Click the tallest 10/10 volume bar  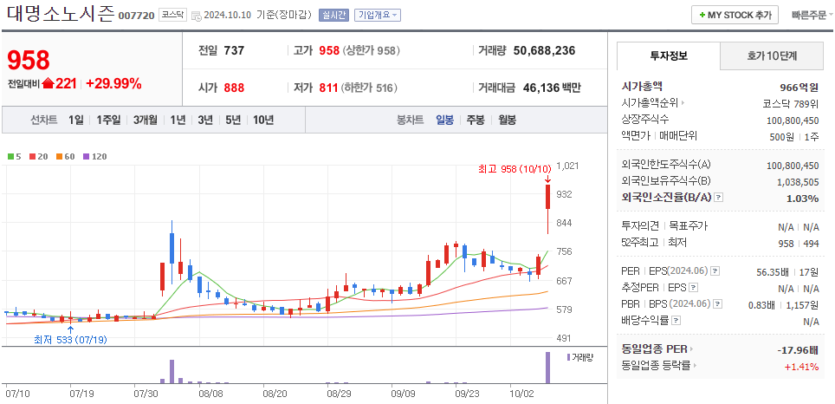pos(547,368)
